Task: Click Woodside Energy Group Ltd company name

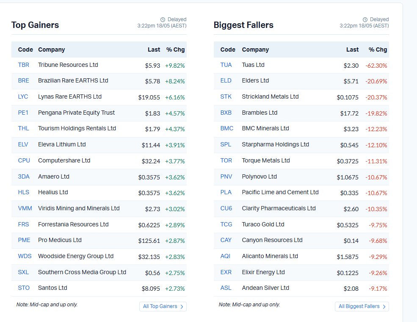Action: [x=76, y=256]
